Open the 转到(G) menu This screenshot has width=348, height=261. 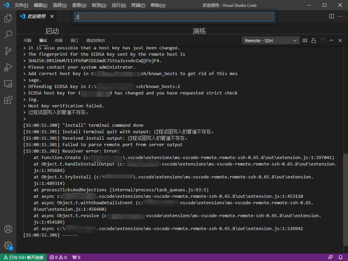click(x=99, y=5)
